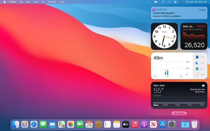Screen dimensions: 210x131
Task: Click the 49m Screen Time total
Action: coord(158,58)
